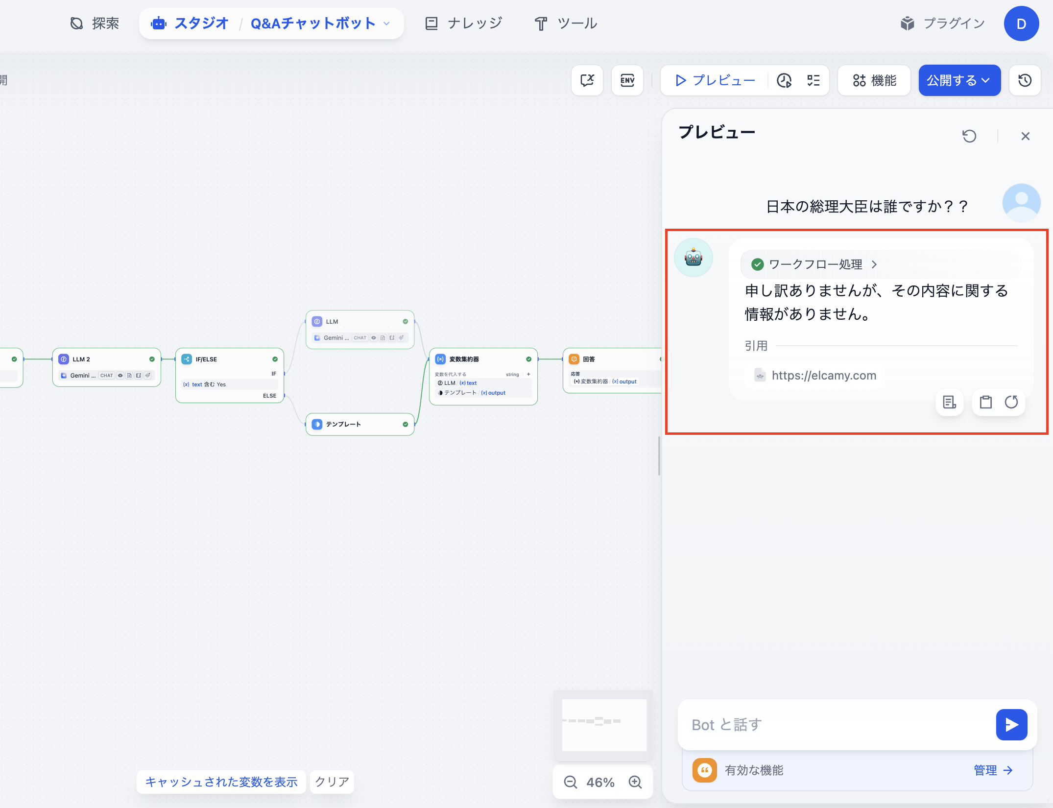
Task: Switch to the ナレッジ tab
Action: tap(464, 23)
